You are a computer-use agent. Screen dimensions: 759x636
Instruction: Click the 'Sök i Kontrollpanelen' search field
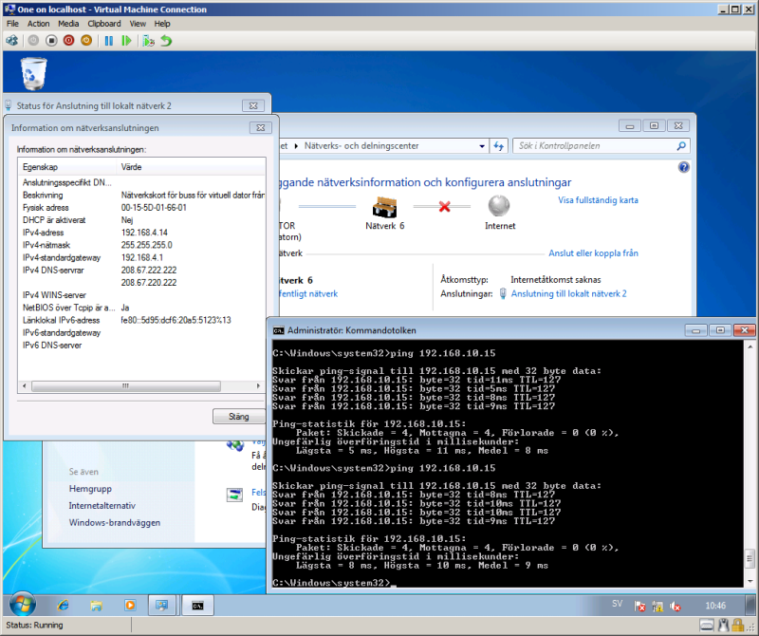(x=601, y=146)
